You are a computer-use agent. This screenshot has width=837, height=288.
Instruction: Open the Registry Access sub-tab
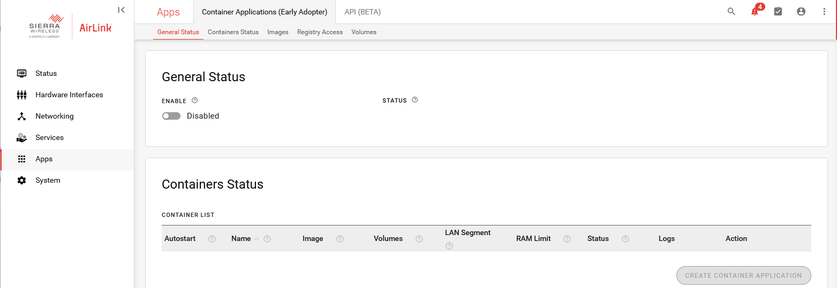(x=320, y=32)
